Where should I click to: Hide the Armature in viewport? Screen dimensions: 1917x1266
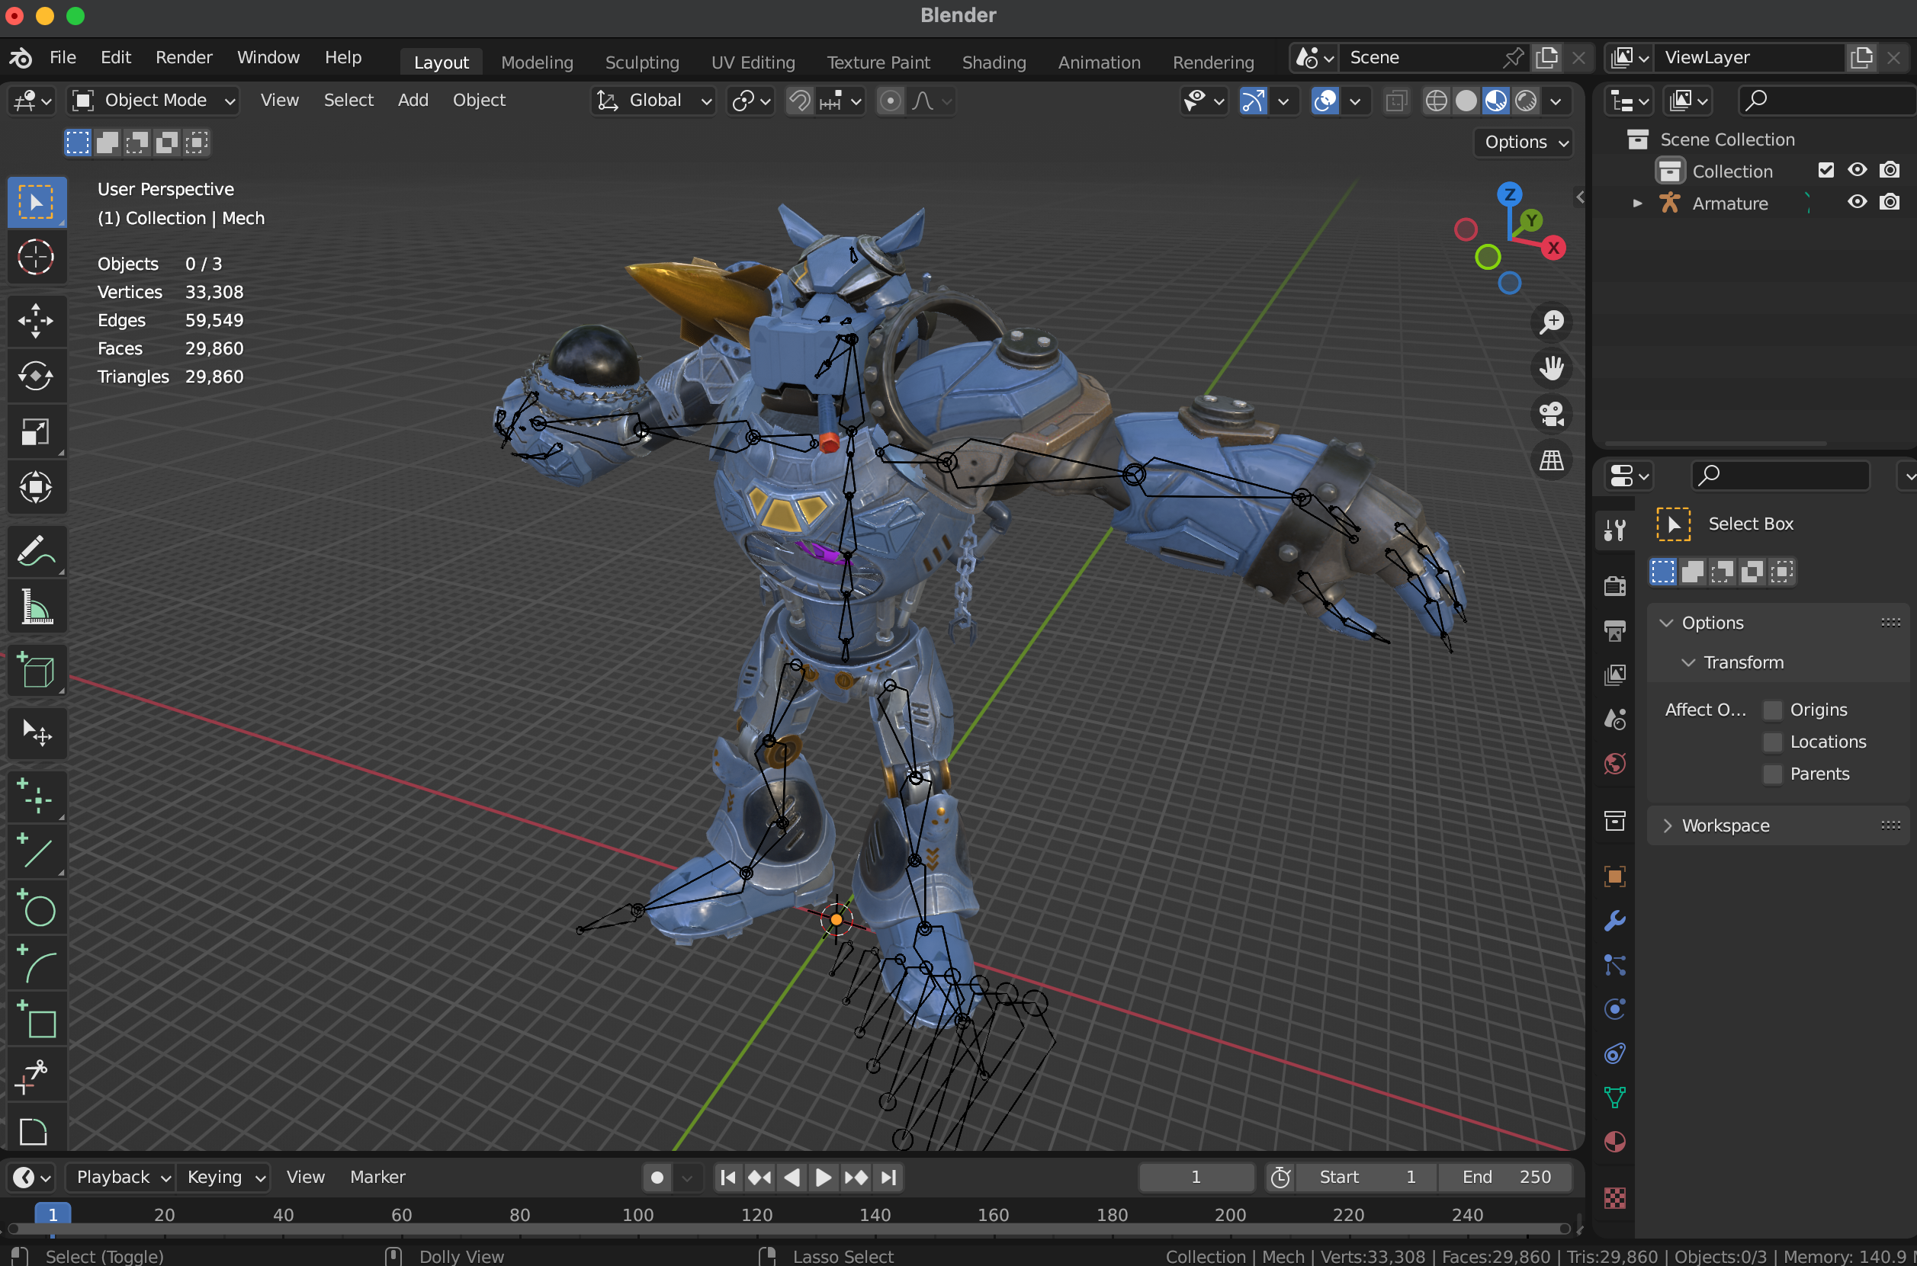1857,202
